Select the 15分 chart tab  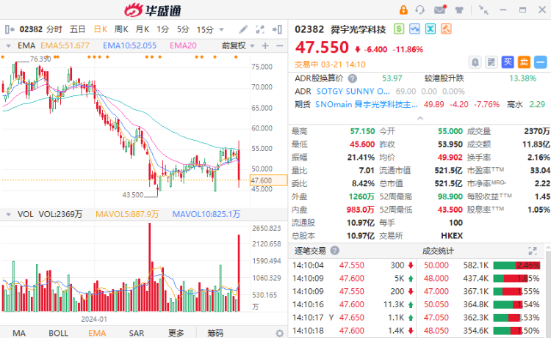[205, 29]
